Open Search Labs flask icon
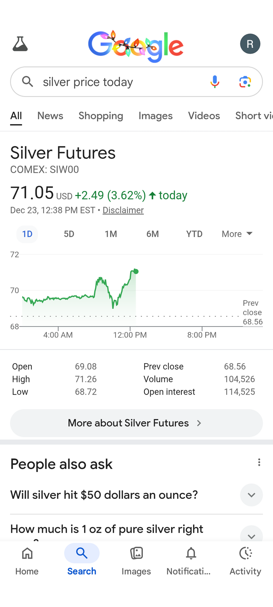This screenshot has height=607, width=273. (x=20, y=44)
